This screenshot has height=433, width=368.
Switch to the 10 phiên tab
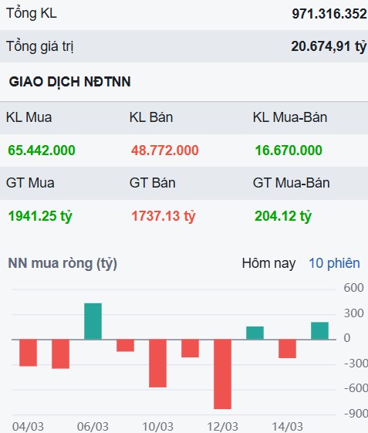coord(334,263)
